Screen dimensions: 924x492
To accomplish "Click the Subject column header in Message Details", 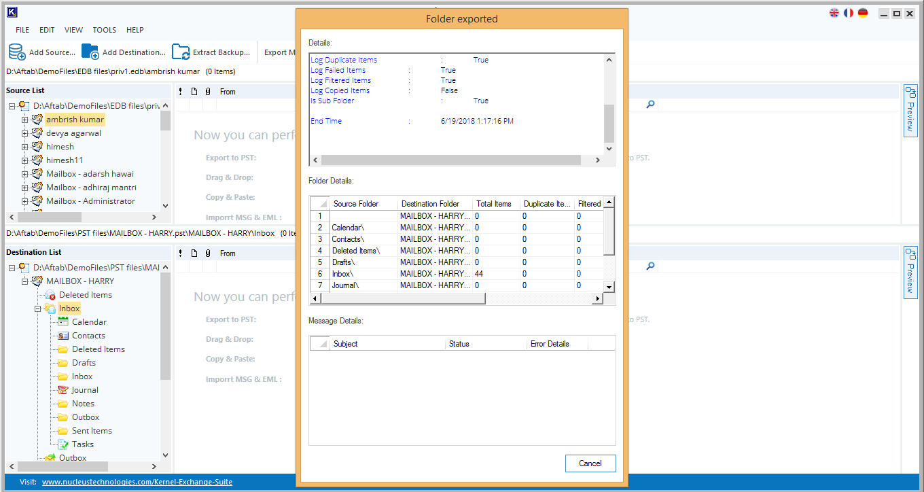I will click(387, 344).
